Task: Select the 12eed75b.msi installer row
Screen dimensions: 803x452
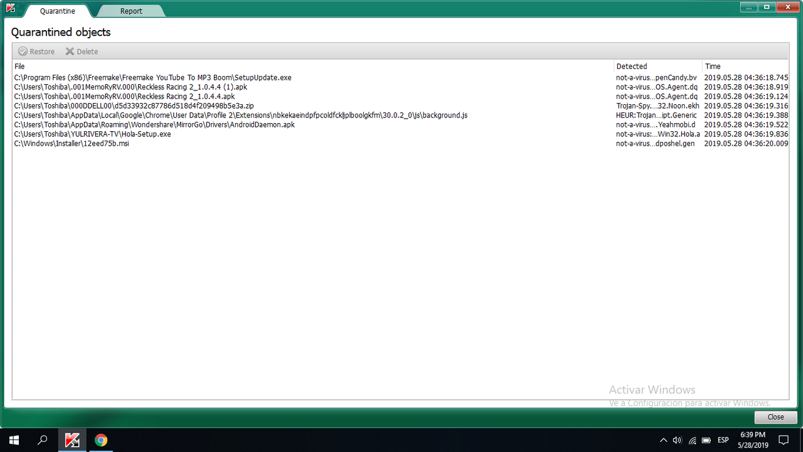Action: (401, 144)
